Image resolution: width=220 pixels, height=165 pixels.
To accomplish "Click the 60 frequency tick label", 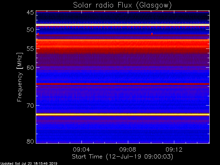I will point(30,68).
